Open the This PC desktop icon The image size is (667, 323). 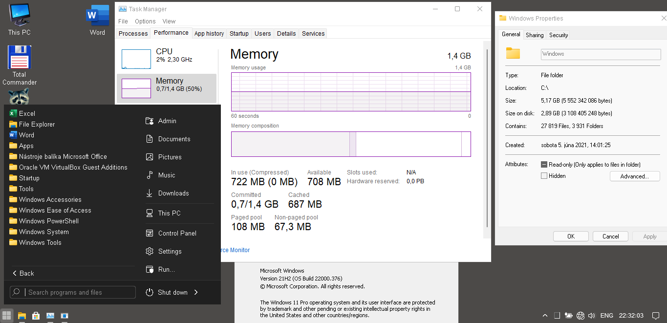[20, 20]
